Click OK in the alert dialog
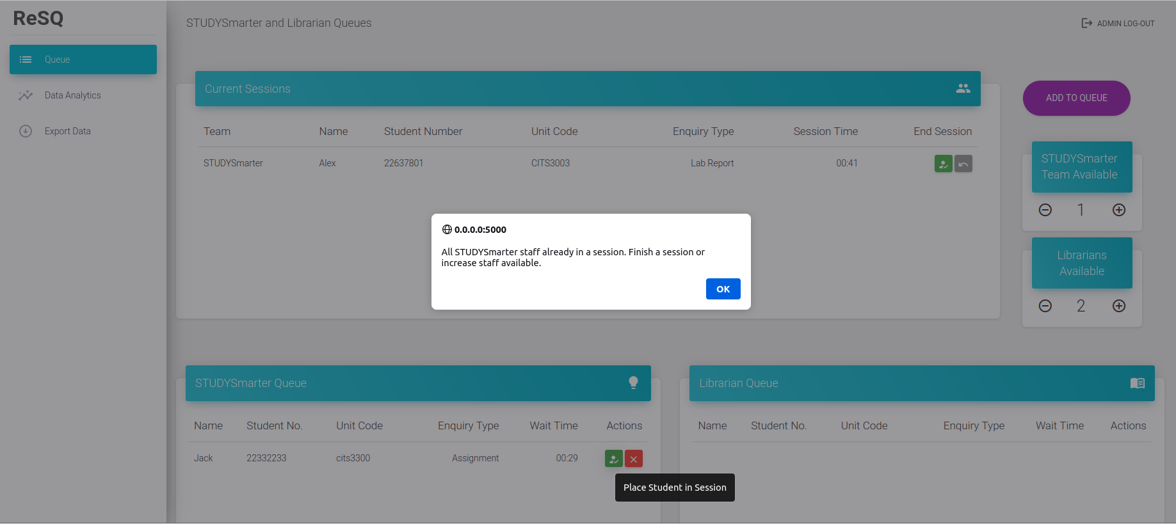Image resolution: width=1176 pixels, height=524 pixels. (723, 289)
